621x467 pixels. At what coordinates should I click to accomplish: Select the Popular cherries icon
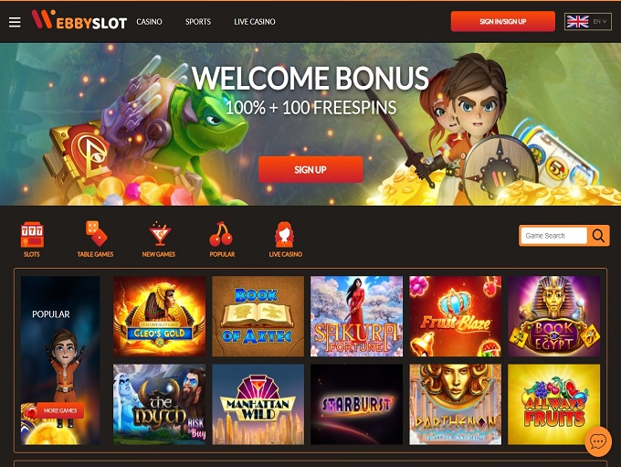tap(221, 234)
